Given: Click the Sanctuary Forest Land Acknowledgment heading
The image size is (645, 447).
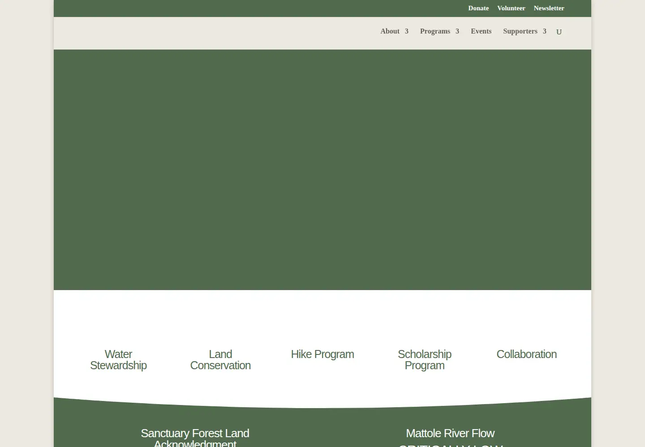Looking at the screenshot, I should 195,438.
